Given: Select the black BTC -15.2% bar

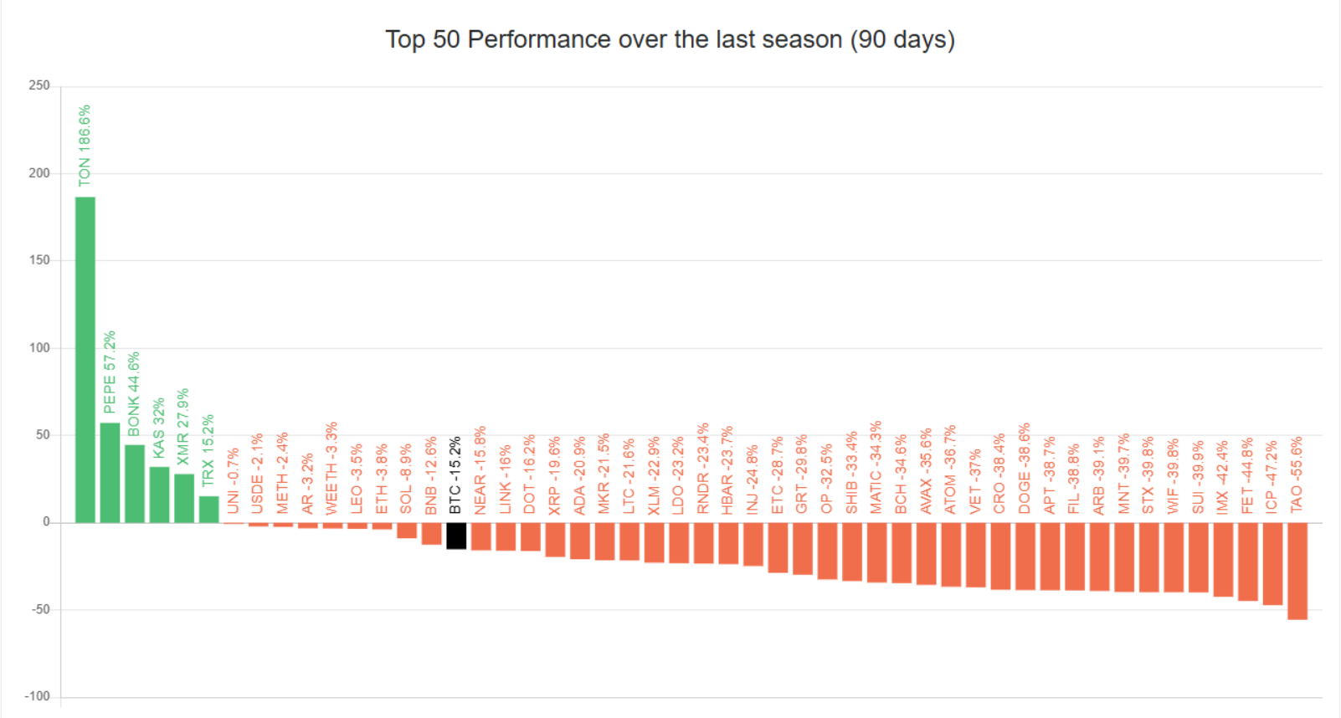Looking at the screenshot, I should [456, 536].
